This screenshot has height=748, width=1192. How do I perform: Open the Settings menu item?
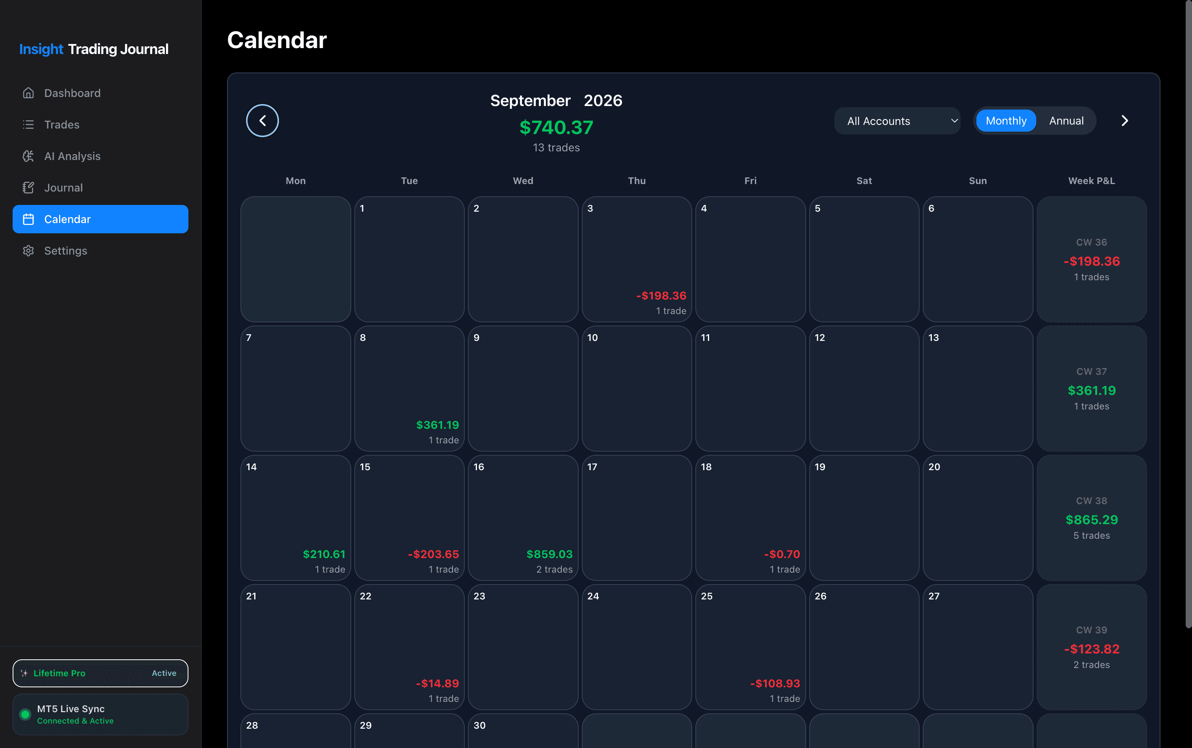(x=101, y=251)
